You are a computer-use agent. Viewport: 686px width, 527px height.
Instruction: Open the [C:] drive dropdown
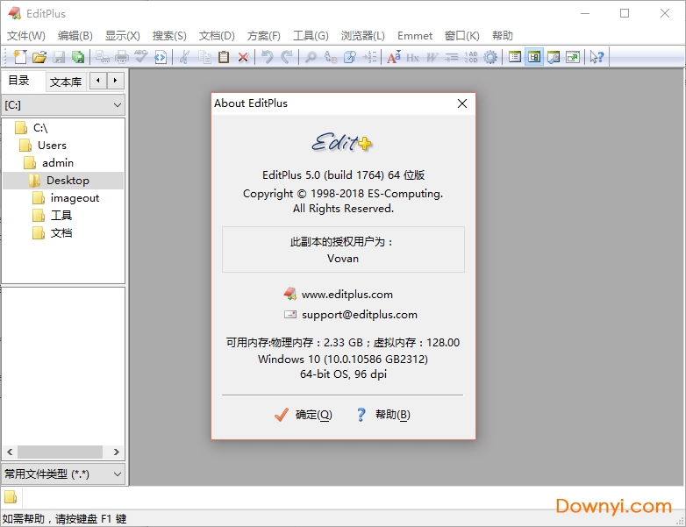(x=63, y=105)
